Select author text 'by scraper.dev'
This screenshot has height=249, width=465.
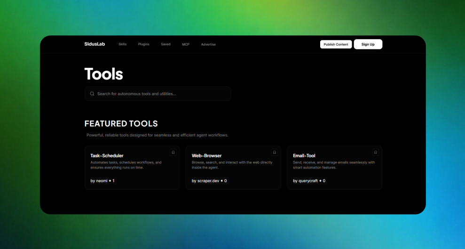[205, 181]
